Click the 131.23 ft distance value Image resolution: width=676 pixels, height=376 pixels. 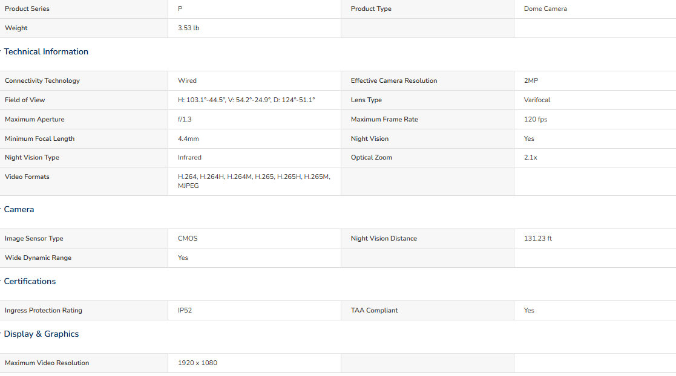(x=537, y=239)
